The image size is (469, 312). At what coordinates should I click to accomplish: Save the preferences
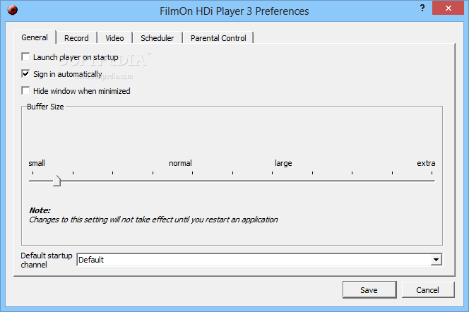369,290
